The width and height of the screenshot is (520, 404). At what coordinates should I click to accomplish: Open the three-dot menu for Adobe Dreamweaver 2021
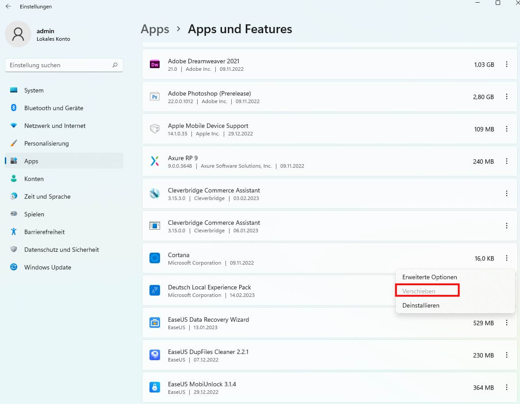(x=507, y=65)
